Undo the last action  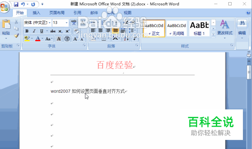[23, 4]
